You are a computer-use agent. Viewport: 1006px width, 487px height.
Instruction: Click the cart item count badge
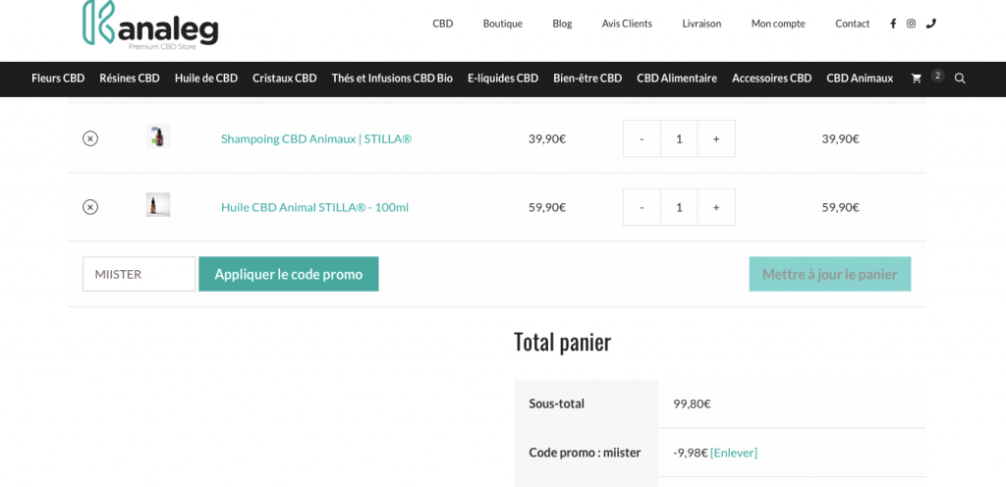(x=938, y=76)
